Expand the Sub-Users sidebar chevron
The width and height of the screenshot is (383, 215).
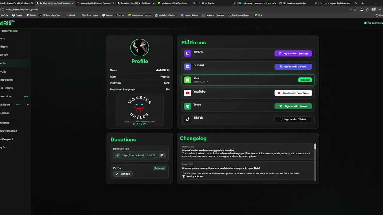(x=28, y=105)
